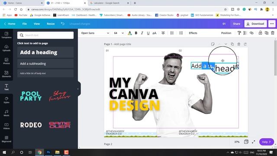This screenshot has width=277, height=156.
Task: Select the Text sidebar tab
Action: [x=6, y=87]
